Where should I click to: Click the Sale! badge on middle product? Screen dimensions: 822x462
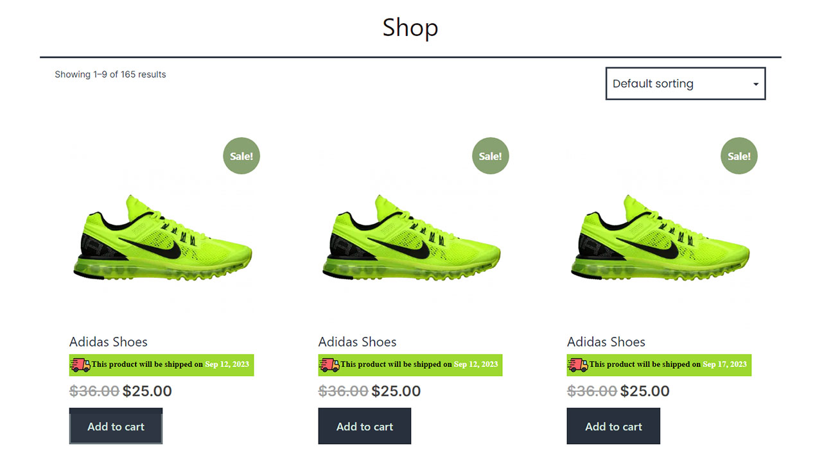[x=491, y=156]
